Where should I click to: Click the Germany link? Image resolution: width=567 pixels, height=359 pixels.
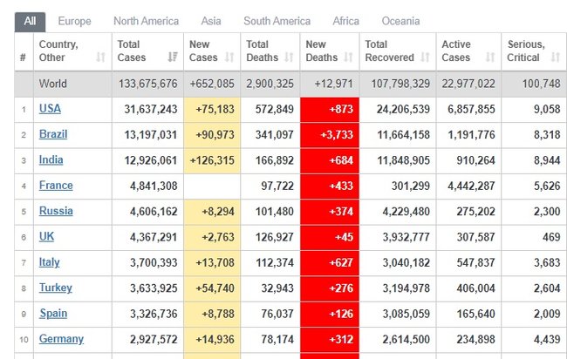(x=61, y=339)
